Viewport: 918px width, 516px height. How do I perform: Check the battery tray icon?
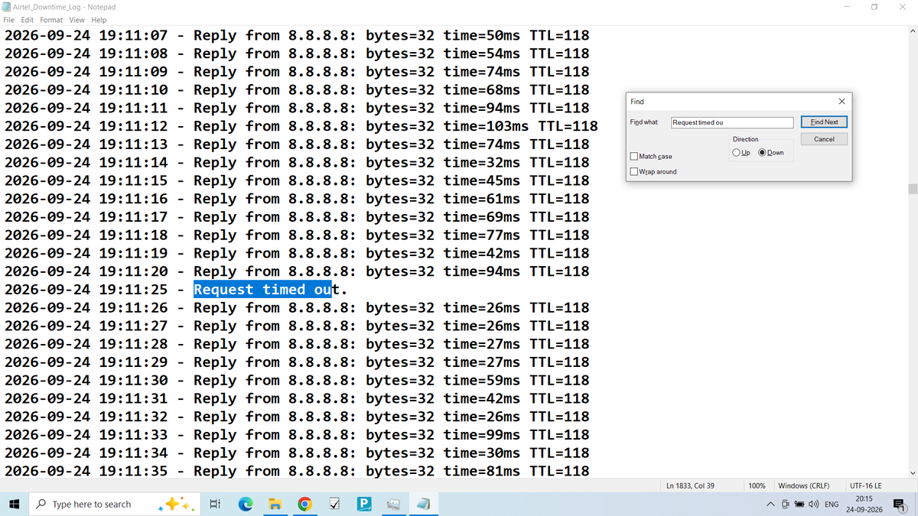(x=799, y=505)
